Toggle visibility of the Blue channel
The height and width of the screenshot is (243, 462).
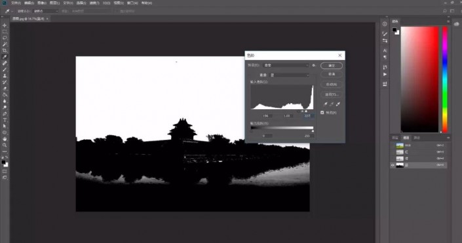393,165
